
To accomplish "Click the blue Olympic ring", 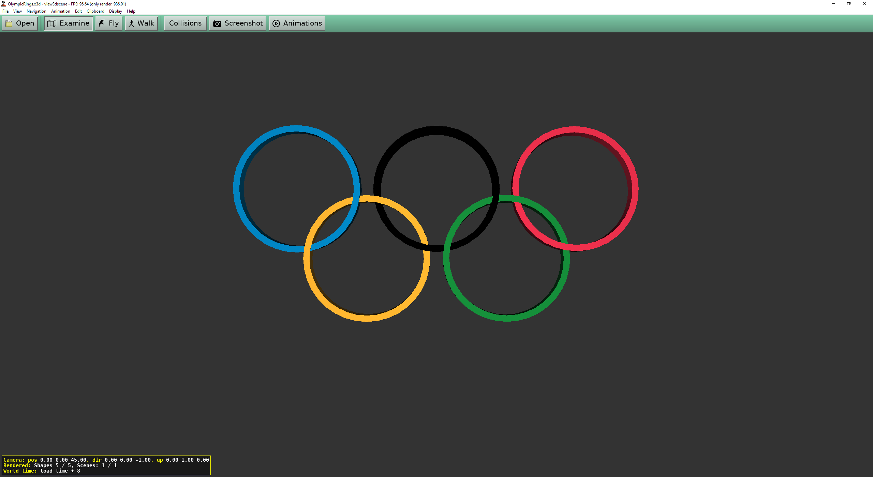I will 237,188.
